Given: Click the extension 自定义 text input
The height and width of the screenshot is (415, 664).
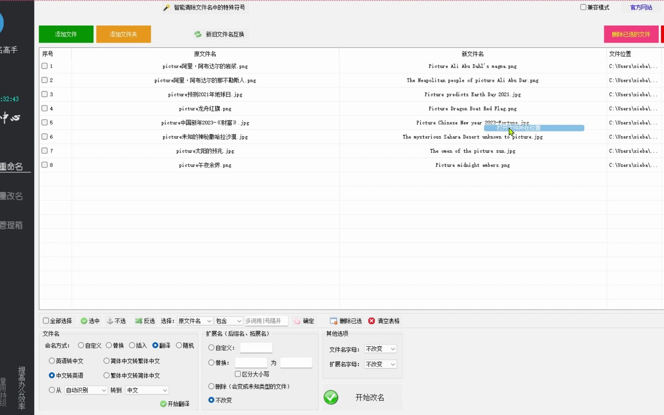Looking at the screenshot, I should (256, 348).
